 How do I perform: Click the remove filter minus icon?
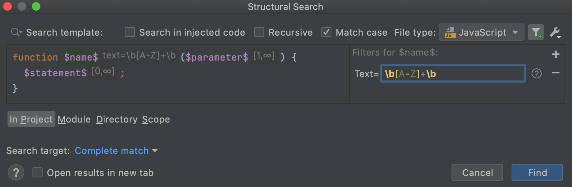click(556, 73)
